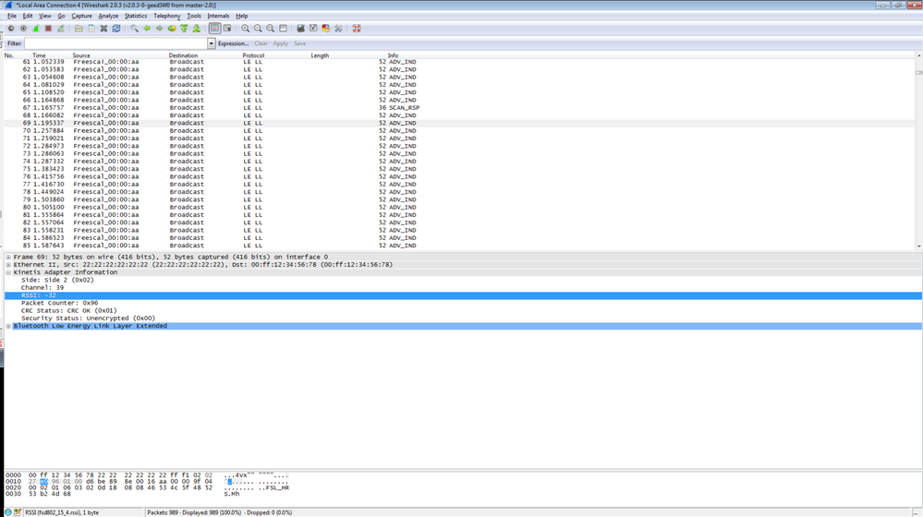Go back in packet history
The height and width of the screenshot is (517, 923).
147,29
